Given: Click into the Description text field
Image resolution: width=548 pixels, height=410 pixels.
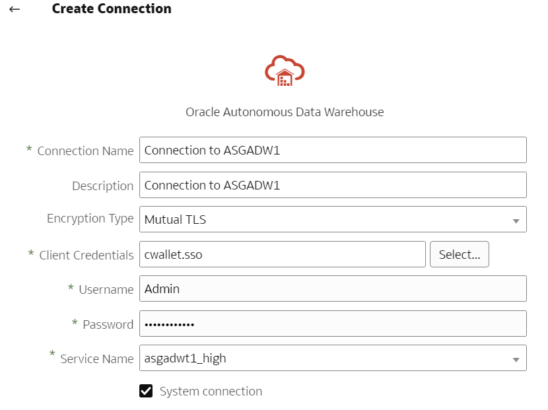Looking at the screenshot, I should (x=333, y=186).
